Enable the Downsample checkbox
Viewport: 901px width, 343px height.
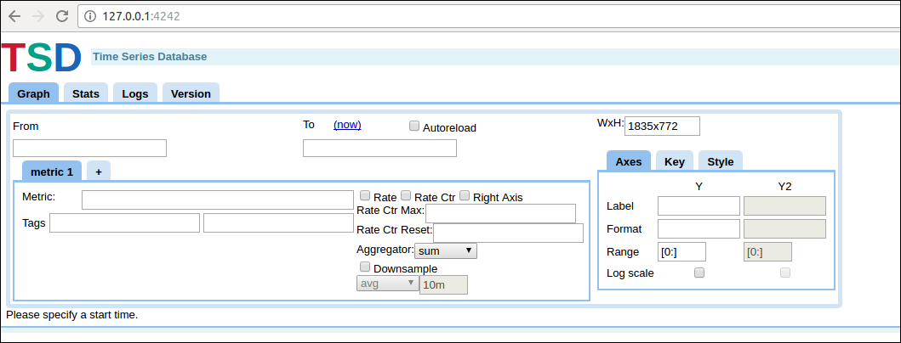(x=365, y=266)
